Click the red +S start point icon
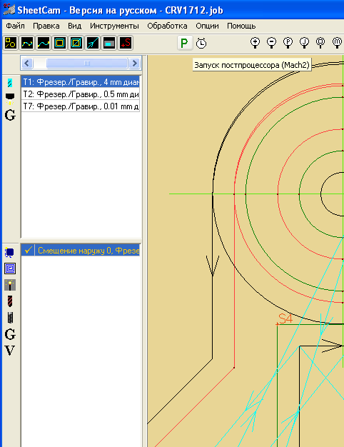 click(126, 43)
